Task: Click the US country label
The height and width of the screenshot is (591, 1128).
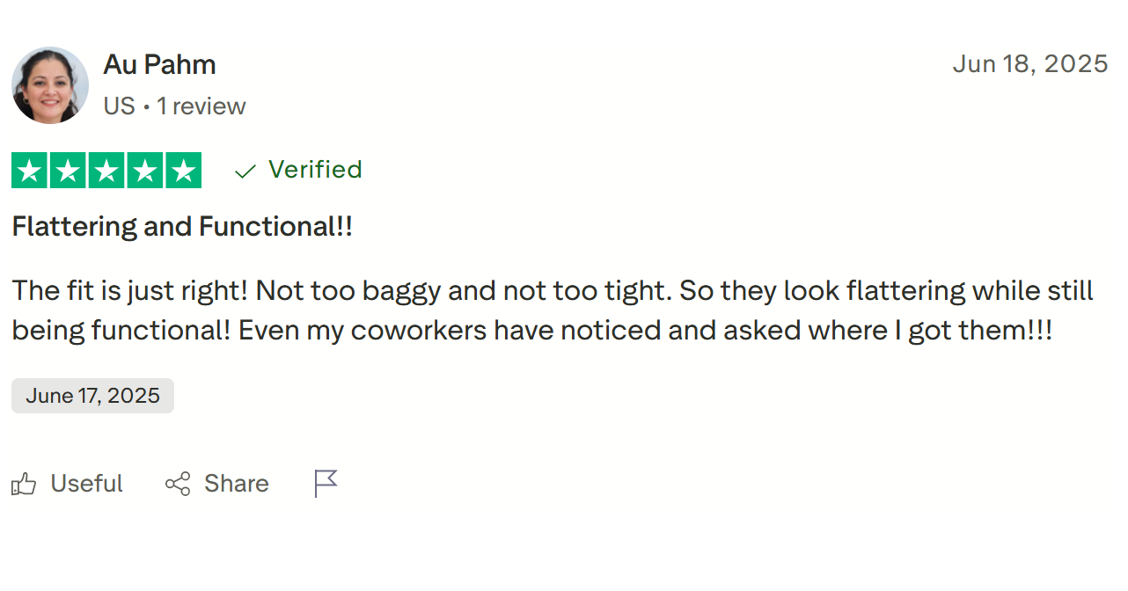Action: [119, 106]
